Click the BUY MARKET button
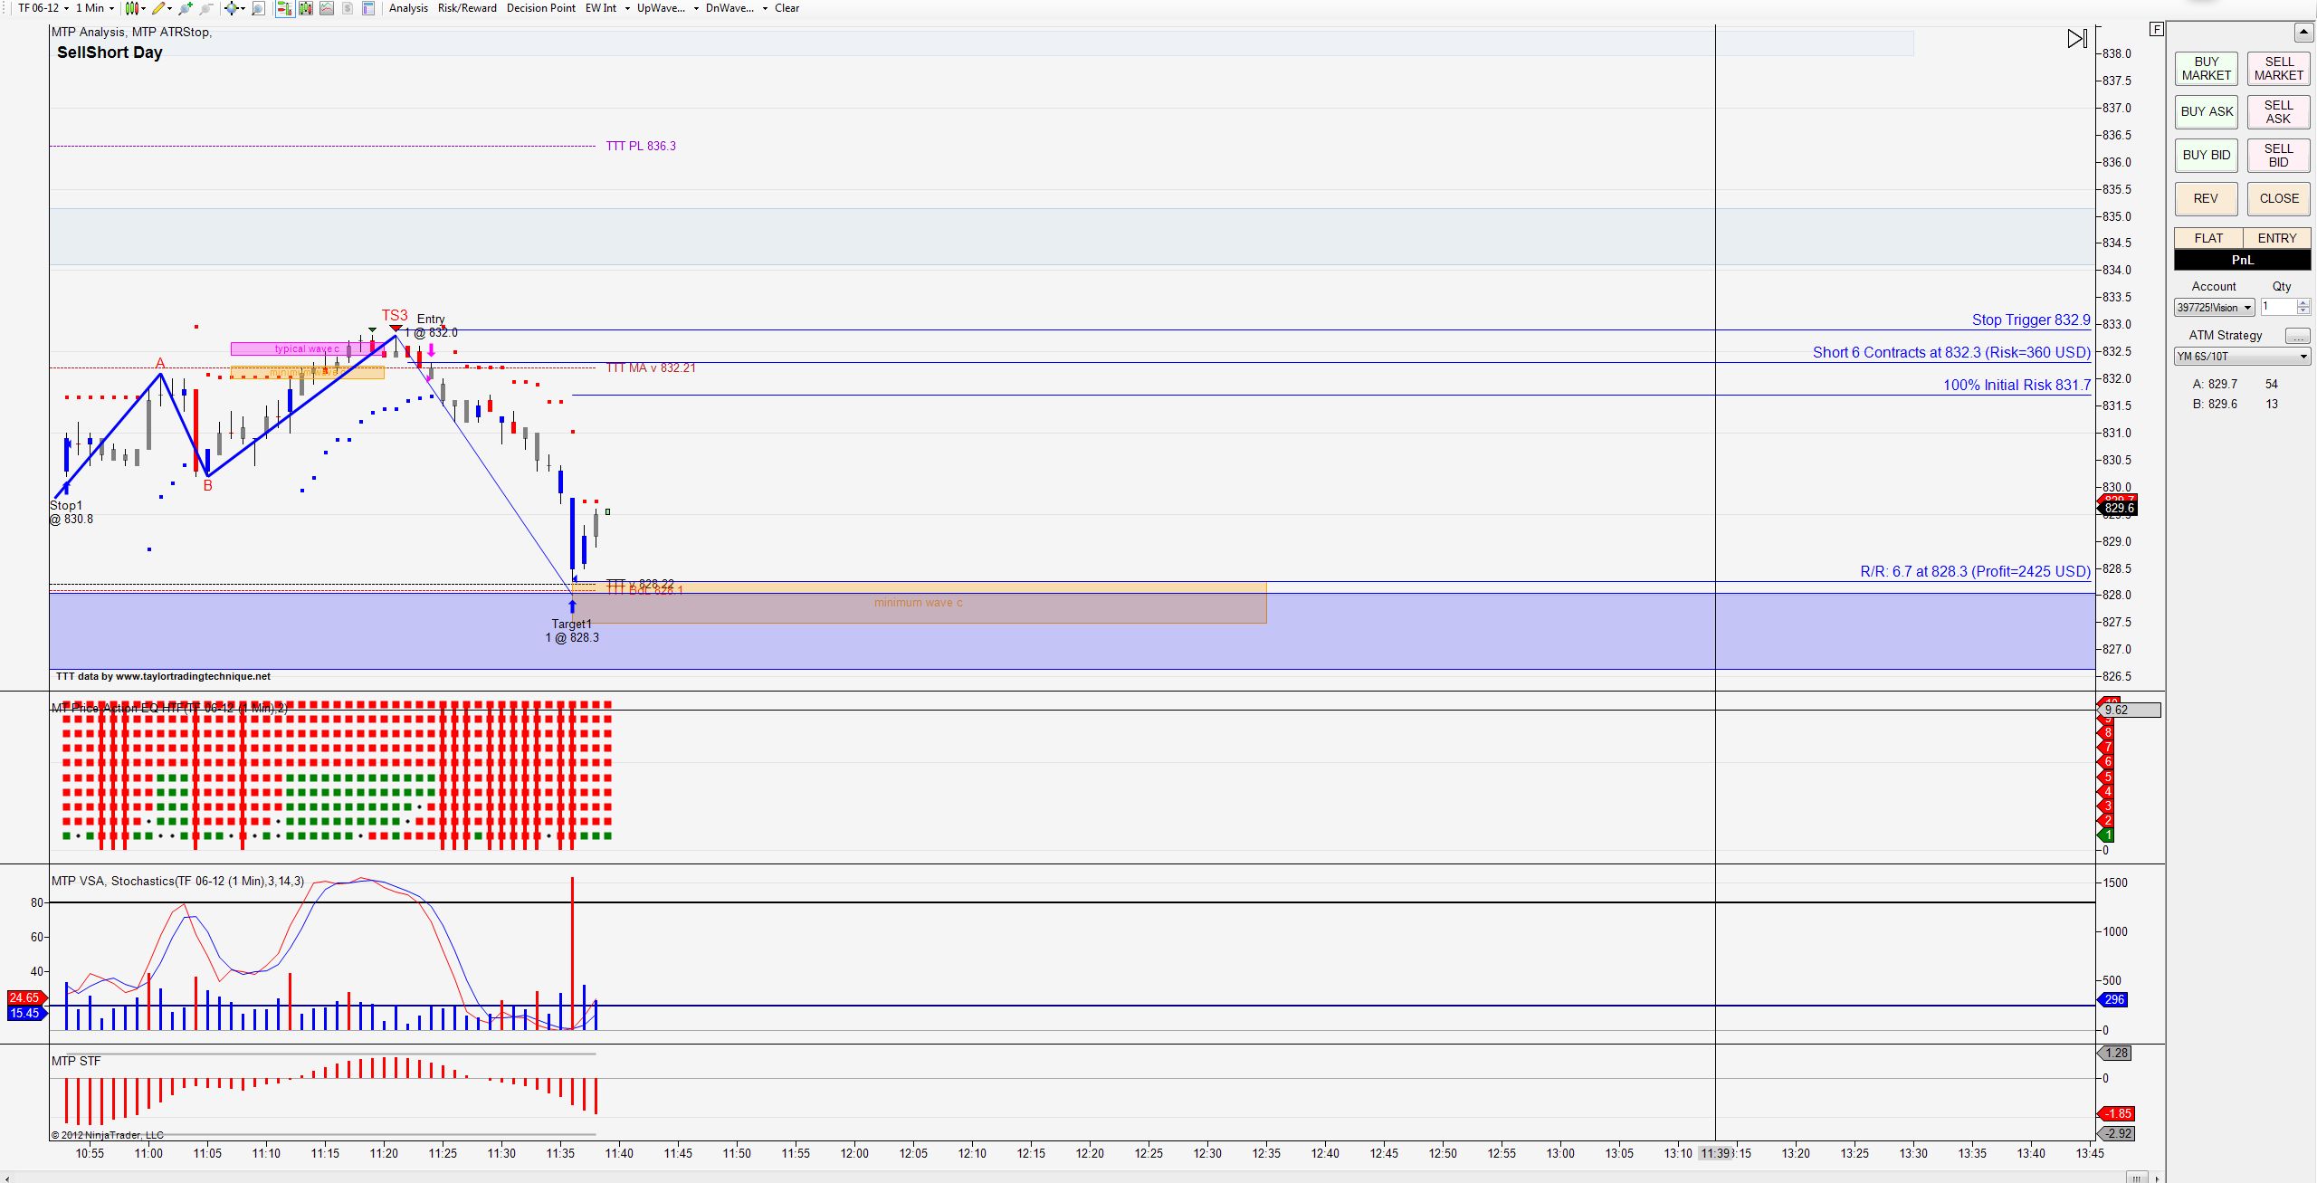2317x1183 pixels. click(x=2207, y=69)
